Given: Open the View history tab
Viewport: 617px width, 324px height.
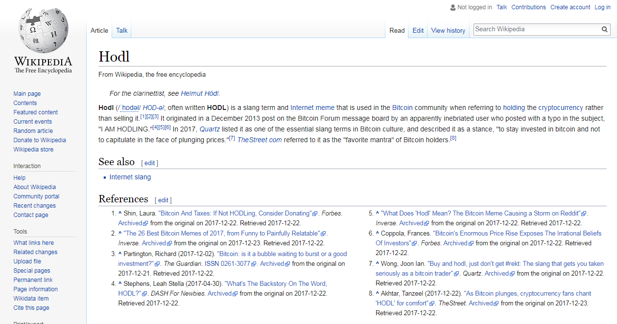Looking at the screenshot, I should (448, 30).
